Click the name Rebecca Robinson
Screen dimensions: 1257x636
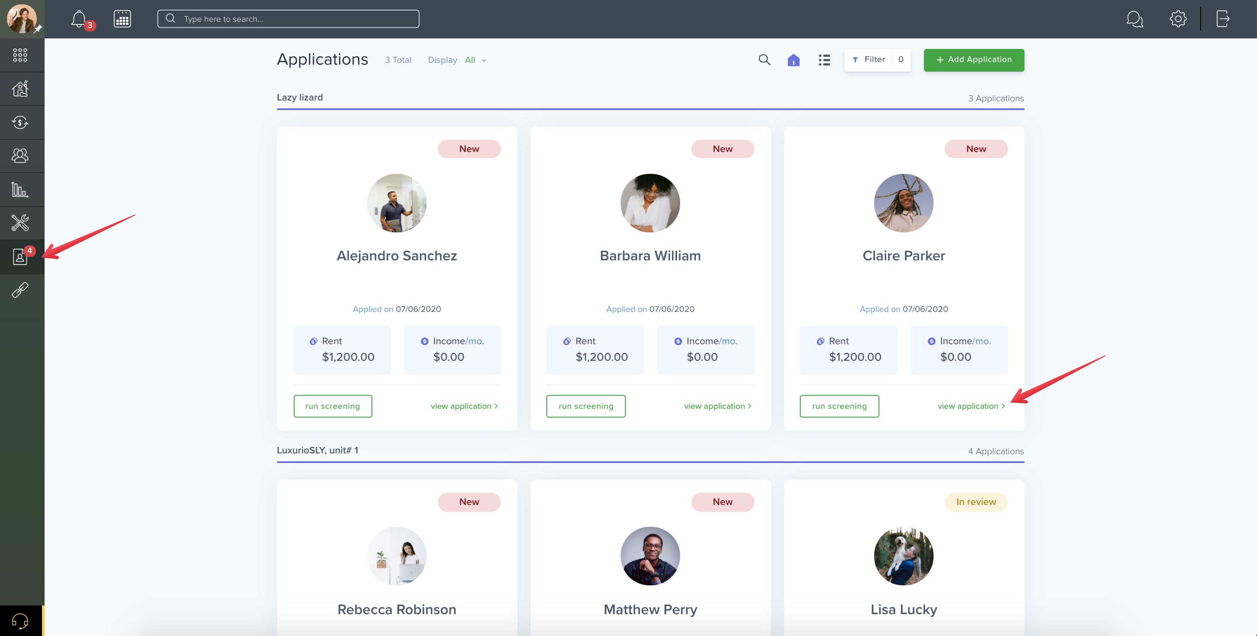397,610
